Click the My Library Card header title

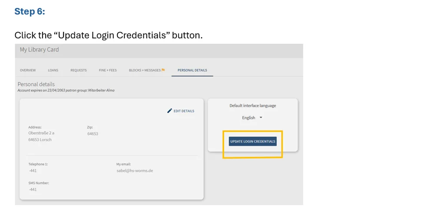click(39, 50)
